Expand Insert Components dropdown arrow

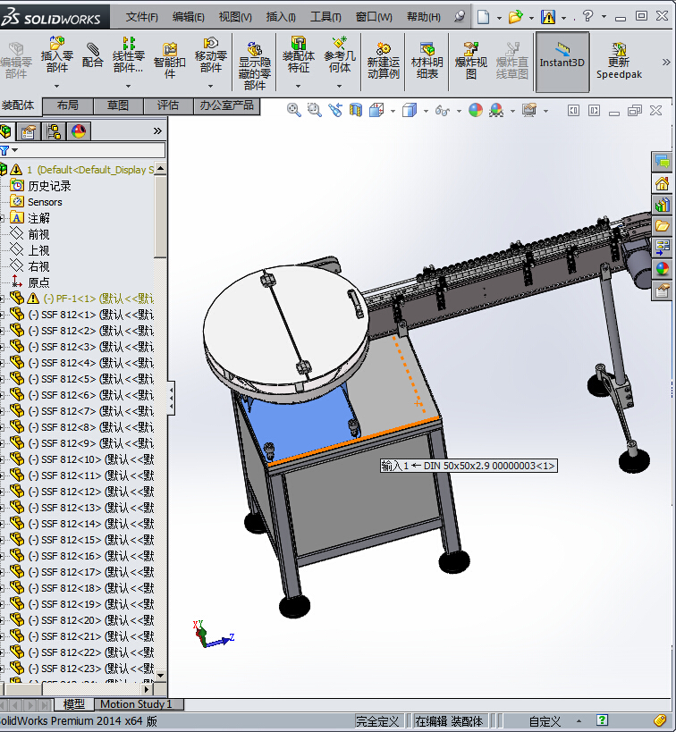[x=57, y=86]
